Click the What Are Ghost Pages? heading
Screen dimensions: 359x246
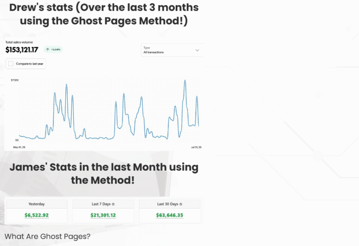47,236
